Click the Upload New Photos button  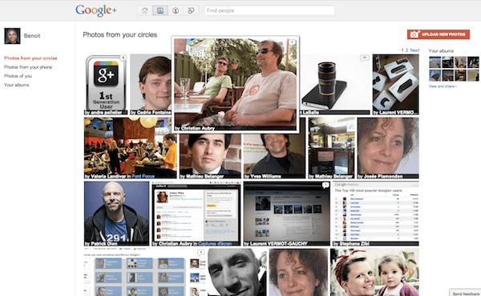pos(439,34)
